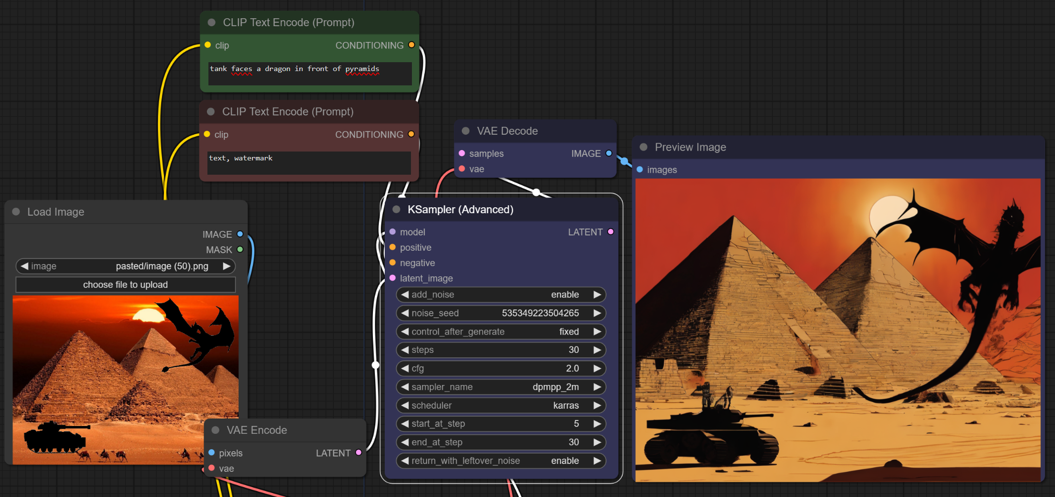Click the noise_seed value field
This screenshot has height=497, width=1055.
click(x=501, y=313)
